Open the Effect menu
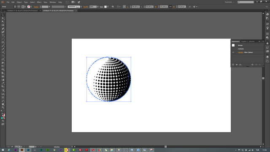The image size is (270, 152). tap(39, 2)
